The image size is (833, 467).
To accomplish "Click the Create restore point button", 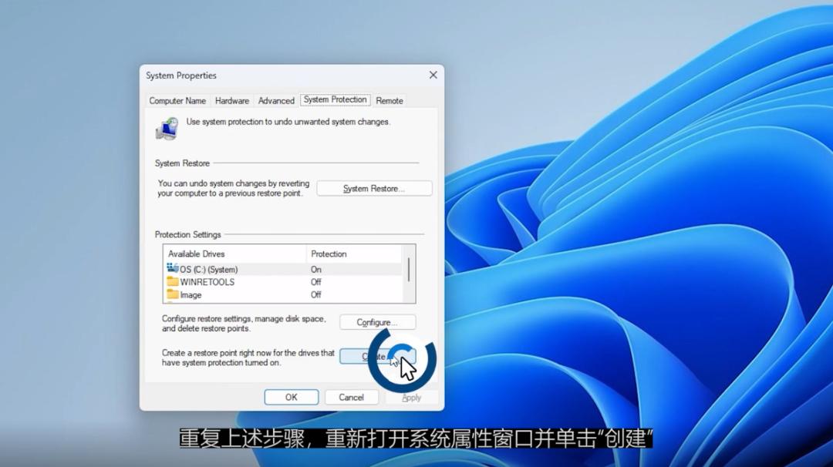I will click(x=377, y=356).
